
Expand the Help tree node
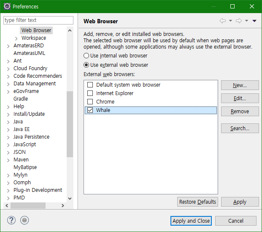click(8, 107)
